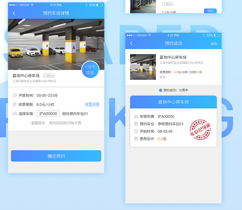Tap the 1.65km distance tag
Image resolution: width=242 pixels, height=210 pixels.
pyautogui.click(x=49, y=76)
